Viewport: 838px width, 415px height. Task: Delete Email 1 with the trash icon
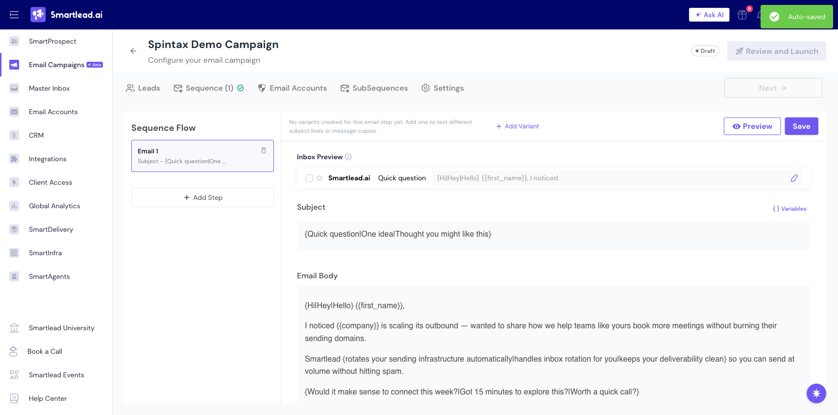(264, 150)
